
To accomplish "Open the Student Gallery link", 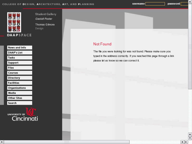I will point(46,14).
